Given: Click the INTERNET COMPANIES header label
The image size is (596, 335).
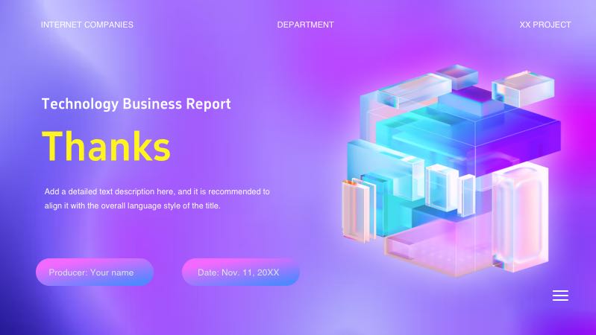Looking at the screenshot, I should (x=87, y=25).
